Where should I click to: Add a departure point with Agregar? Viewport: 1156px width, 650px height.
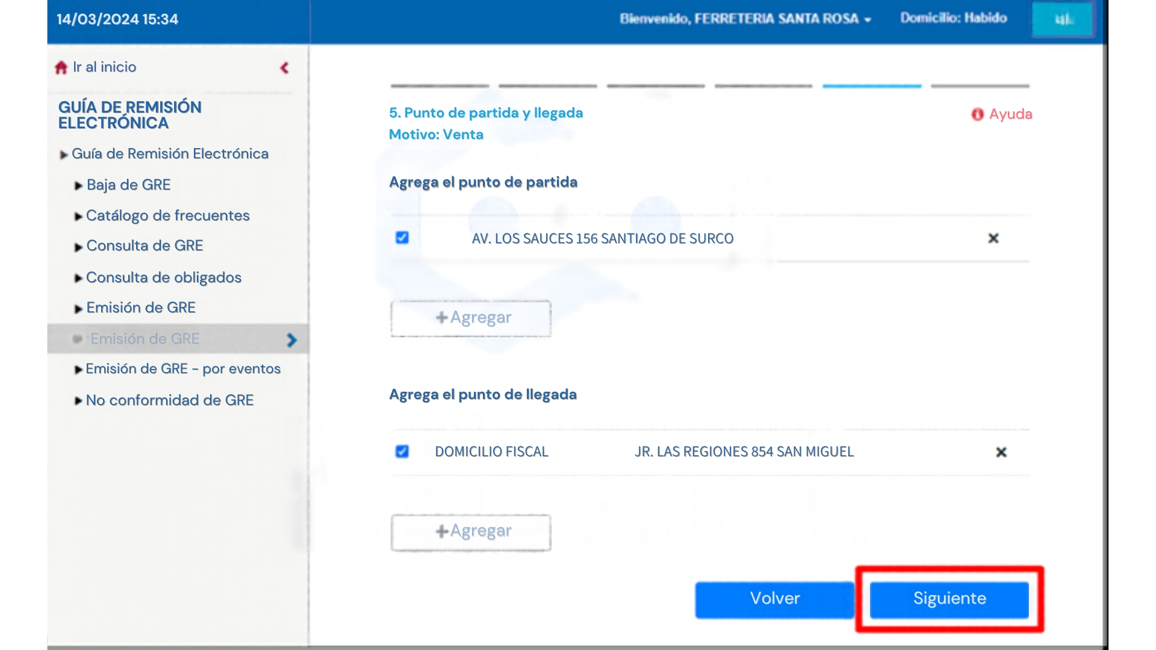click(471, 318)
